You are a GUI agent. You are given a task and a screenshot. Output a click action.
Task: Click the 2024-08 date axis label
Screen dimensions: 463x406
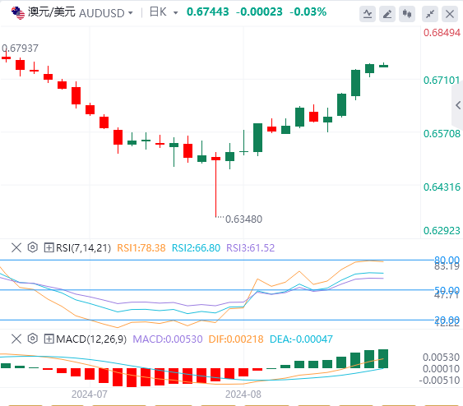pos(243,394)
